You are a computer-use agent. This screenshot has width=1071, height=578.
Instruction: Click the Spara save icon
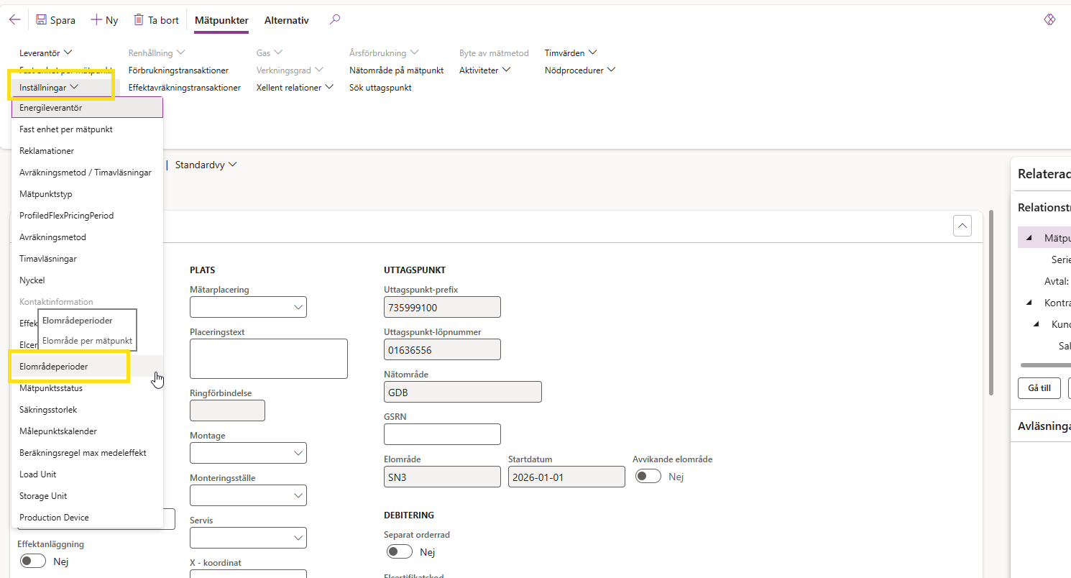tap(42, 20)
